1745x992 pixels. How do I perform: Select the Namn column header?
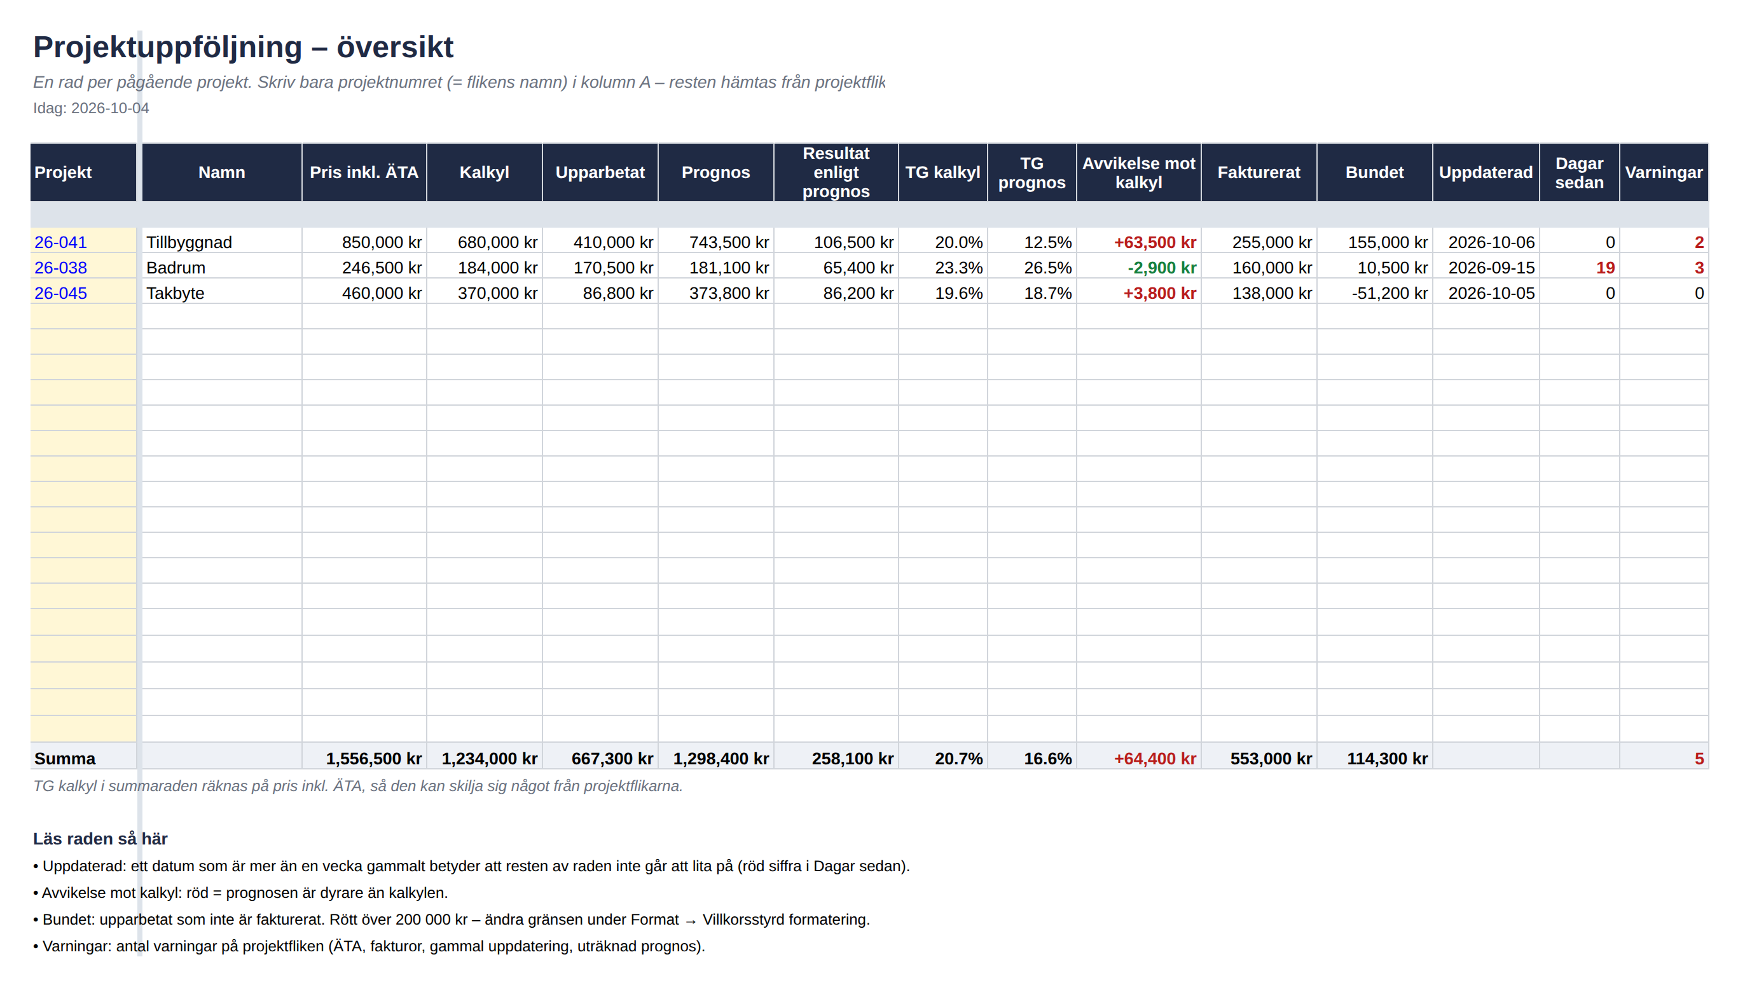point(221,172)
